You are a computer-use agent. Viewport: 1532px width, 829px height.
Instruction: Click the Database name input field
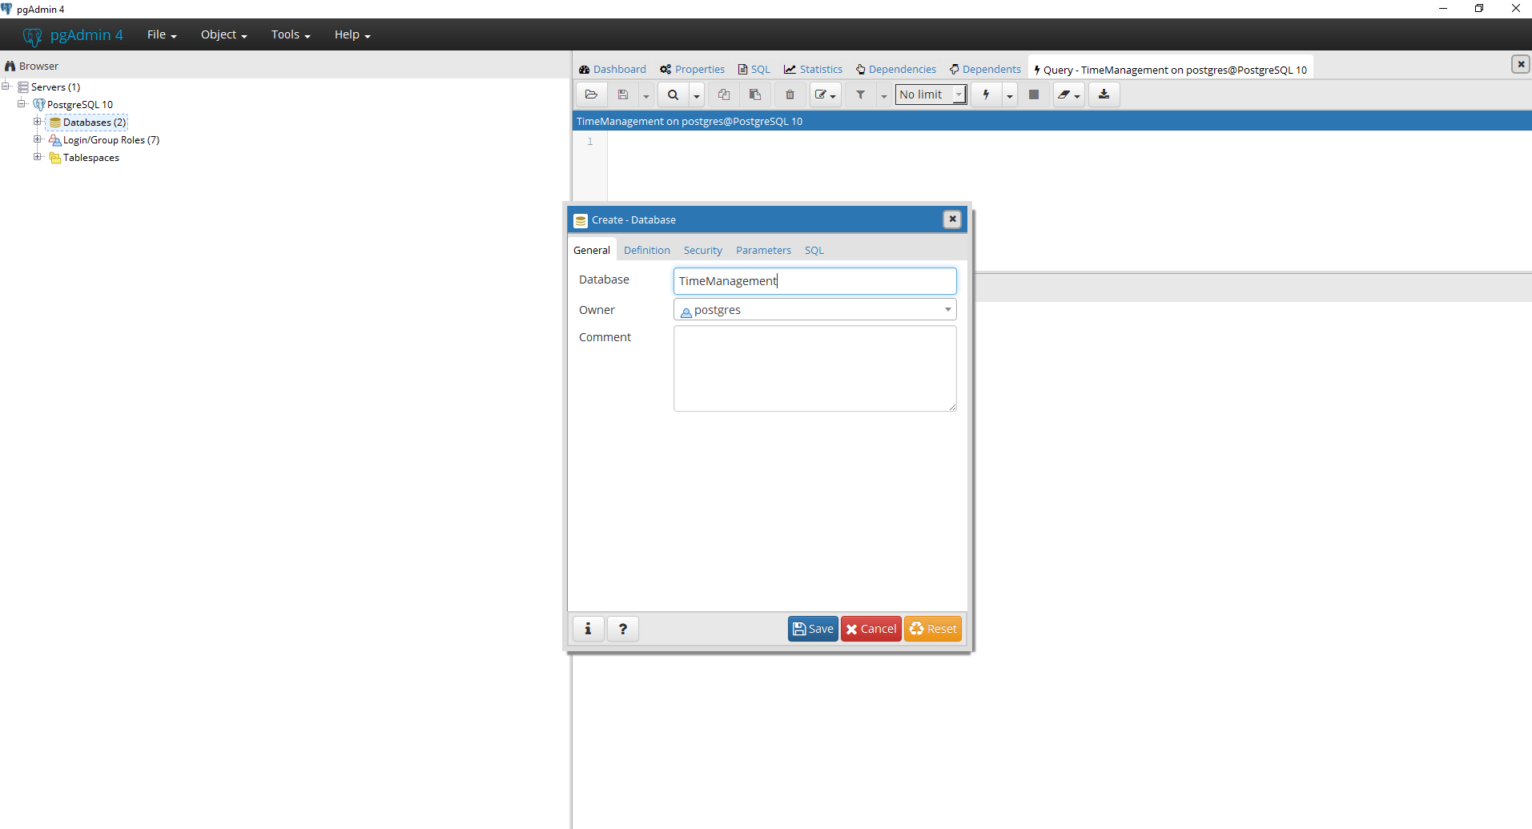point(815,281)
